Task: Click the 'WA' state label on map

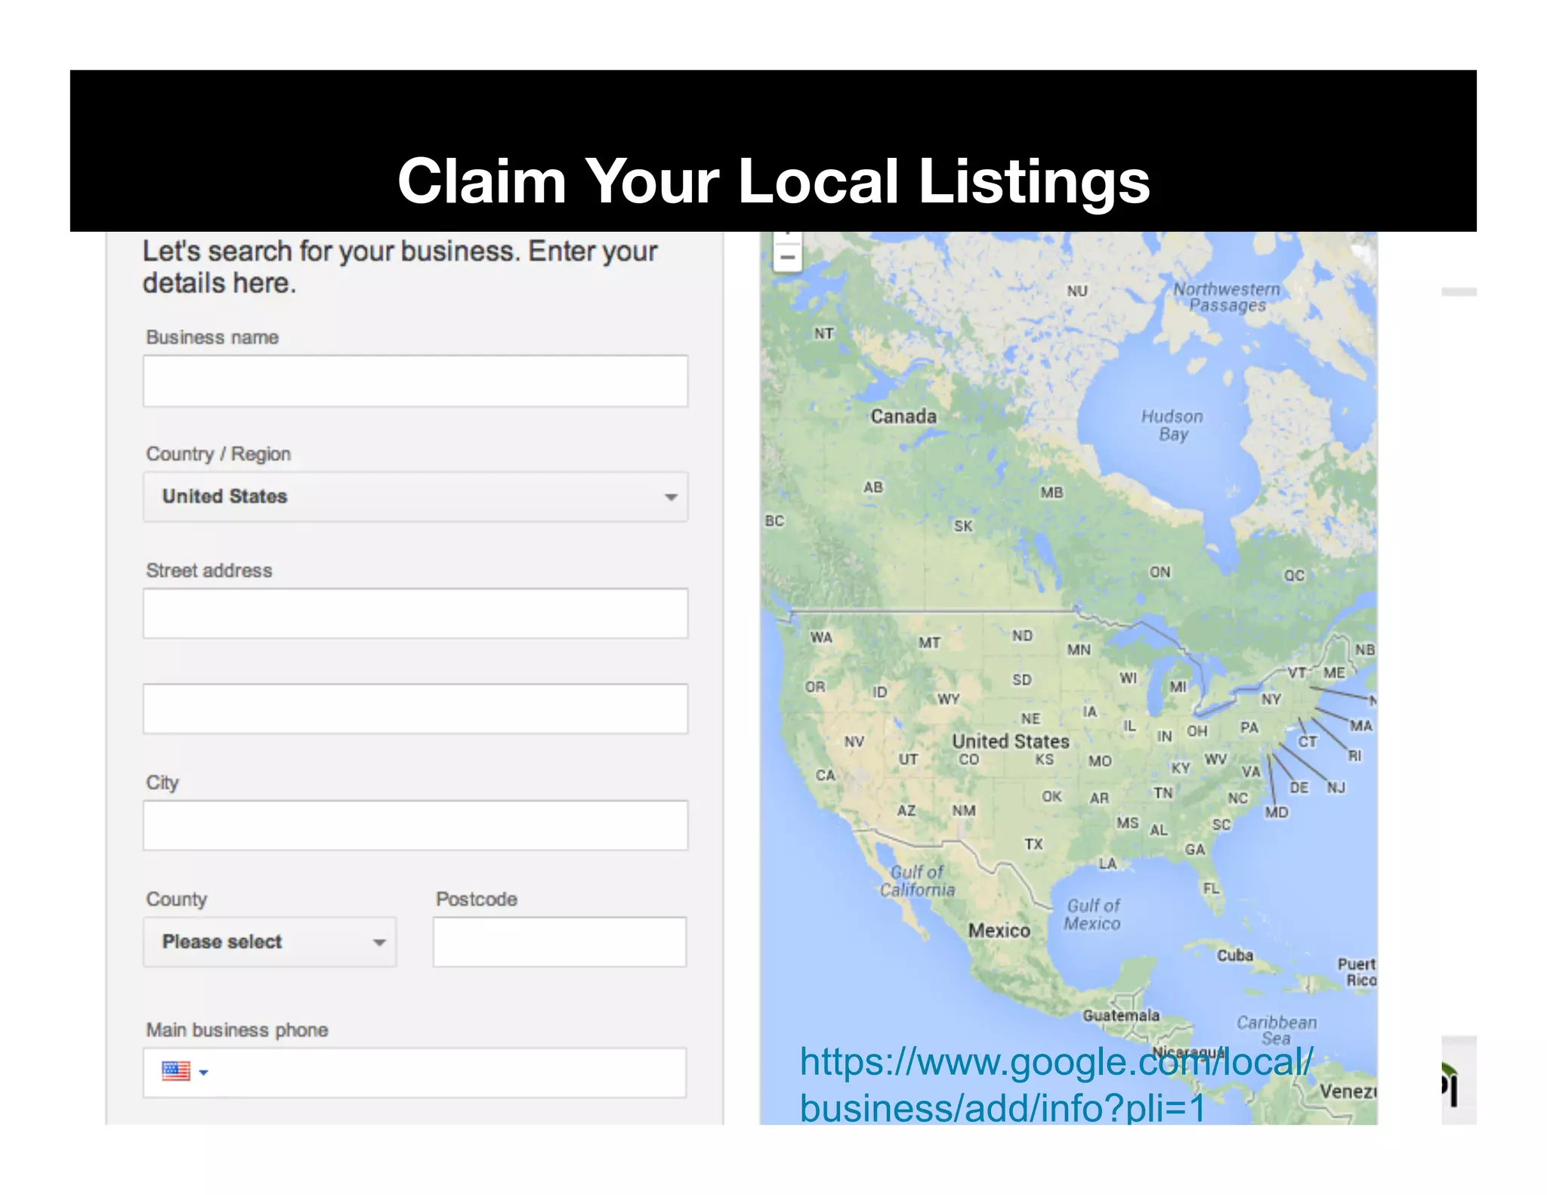Action: [x=821, y=637]
